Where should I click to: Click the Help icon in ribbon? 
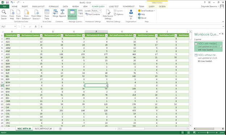point(141,14)
